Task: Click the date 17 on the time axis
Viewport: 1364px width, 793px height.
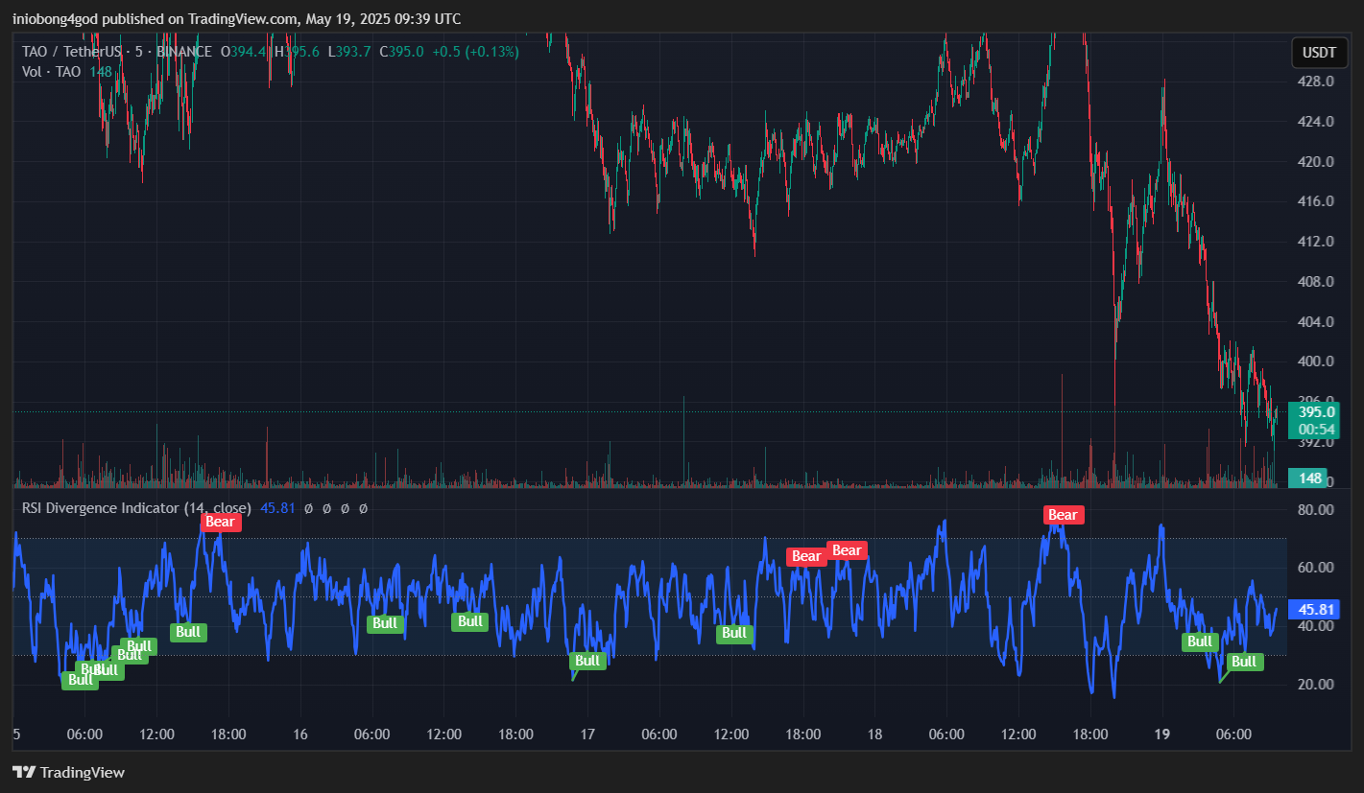Action: [x=587, y=735]
